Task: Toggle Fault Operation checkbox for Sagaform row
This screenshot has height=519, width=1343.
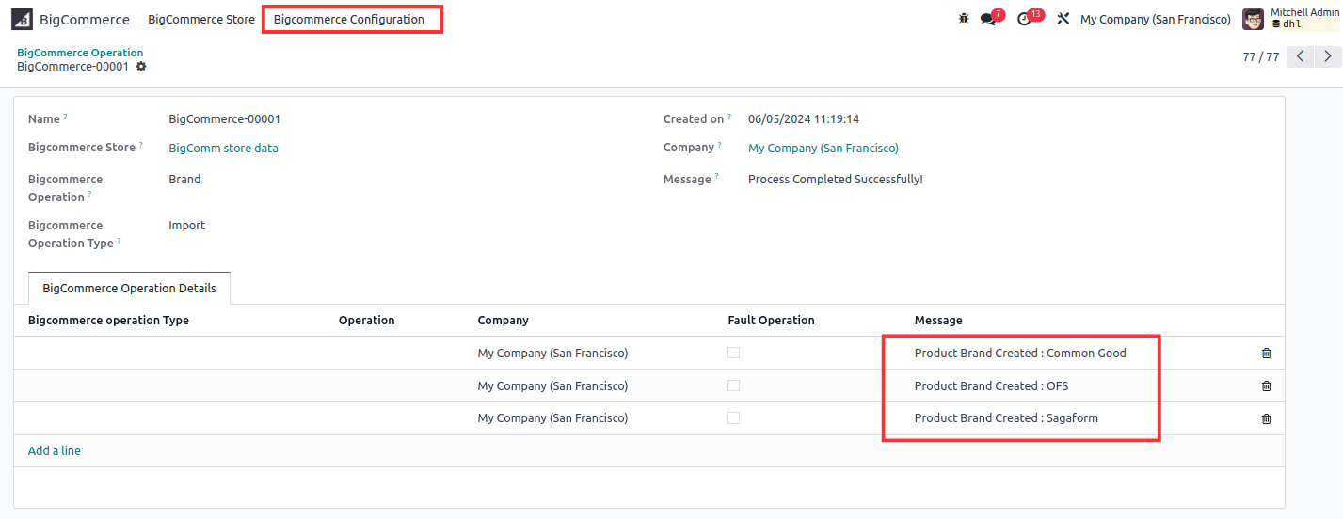Action: point(733,417)
